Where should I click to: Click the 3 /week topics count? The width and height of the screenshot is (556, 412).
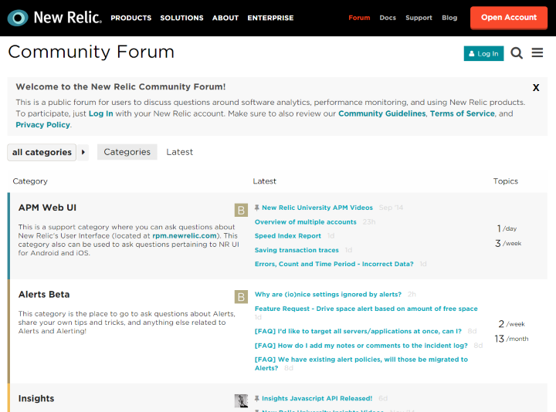point(508,243)
